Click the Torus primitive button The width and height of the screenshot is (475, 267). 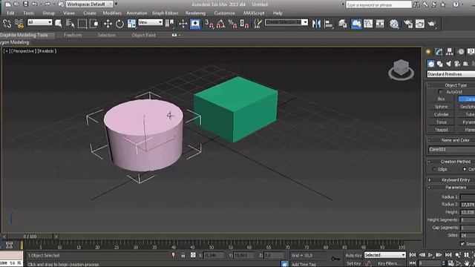tap(441, 122)
